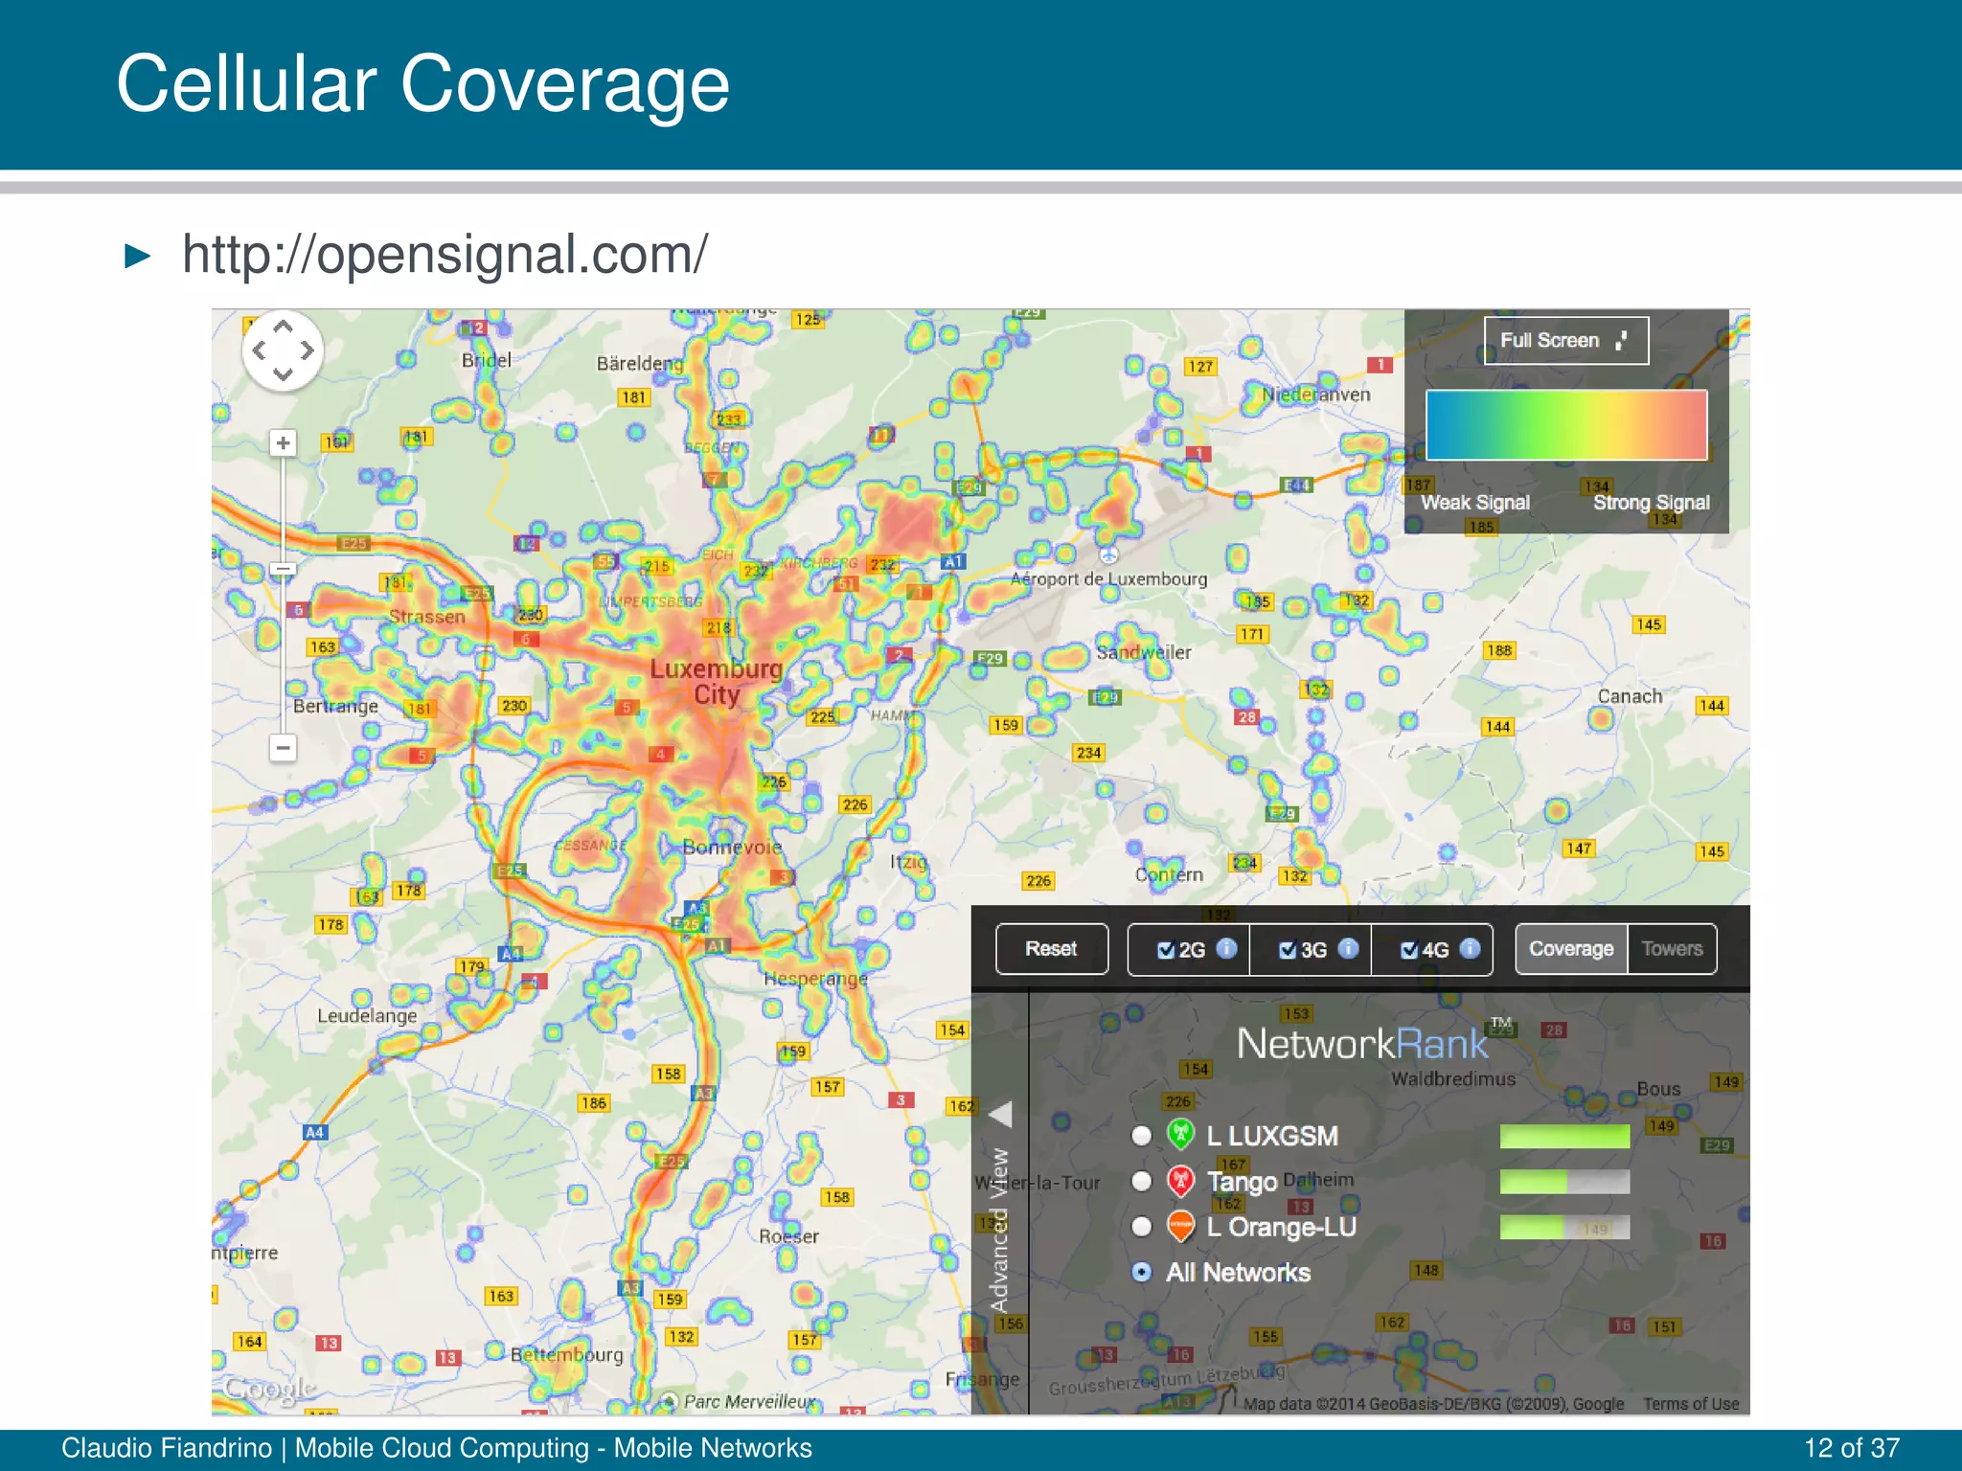The image size is (1962, 1471).
Task: Click the E44 road shield
Action: tap(1297, 486)
